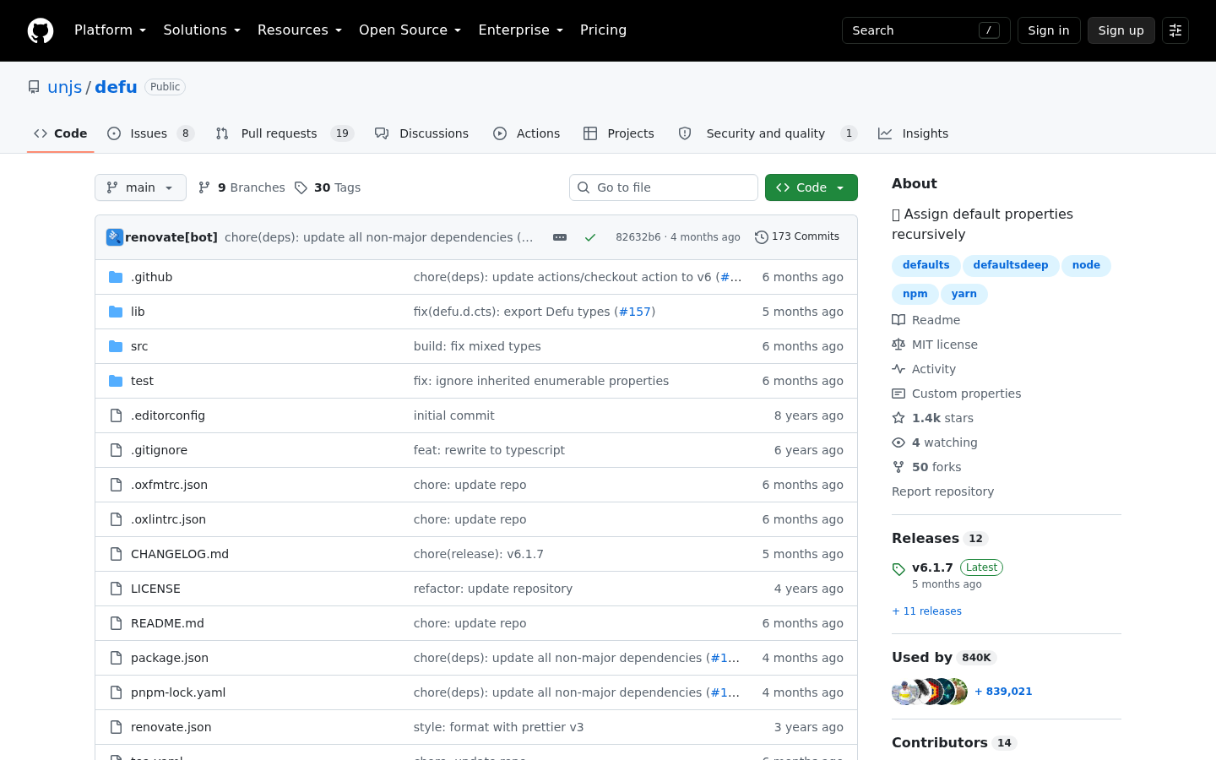Click the Branches git-branch icon

tap(204, 187)
